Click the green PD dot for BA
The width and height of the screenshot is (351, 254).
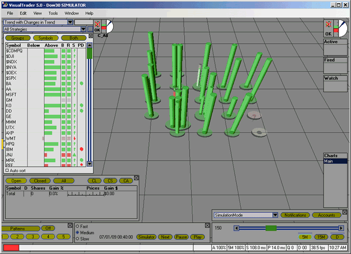click(x=82, y=84)
